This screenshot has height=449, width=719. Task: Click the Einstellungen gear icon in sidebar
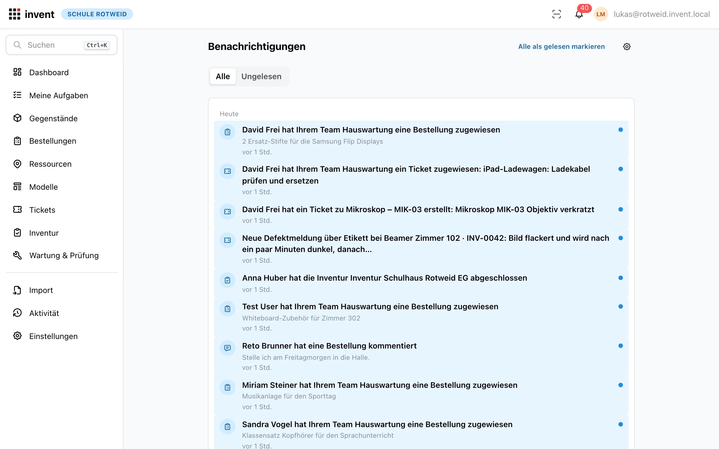[17, 336]
